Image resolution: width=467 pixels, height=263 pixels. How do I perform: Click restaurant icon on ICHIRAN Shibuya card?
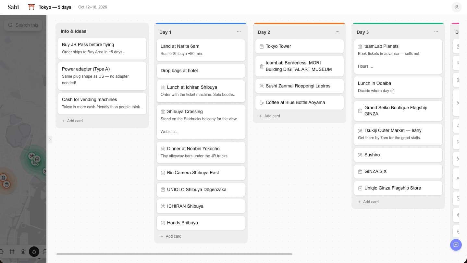[163, 206]
